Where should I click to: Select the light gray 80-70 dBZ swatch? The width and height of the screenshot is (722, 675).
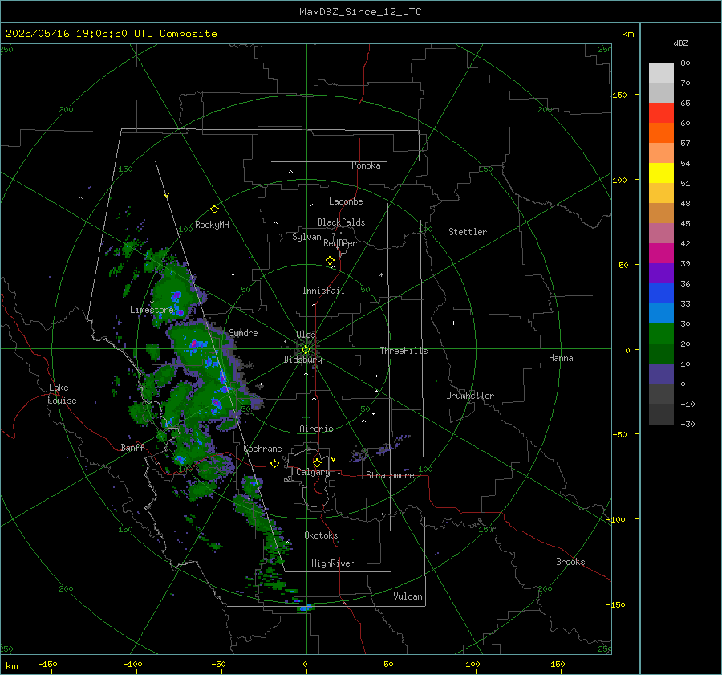click(661, 73)
